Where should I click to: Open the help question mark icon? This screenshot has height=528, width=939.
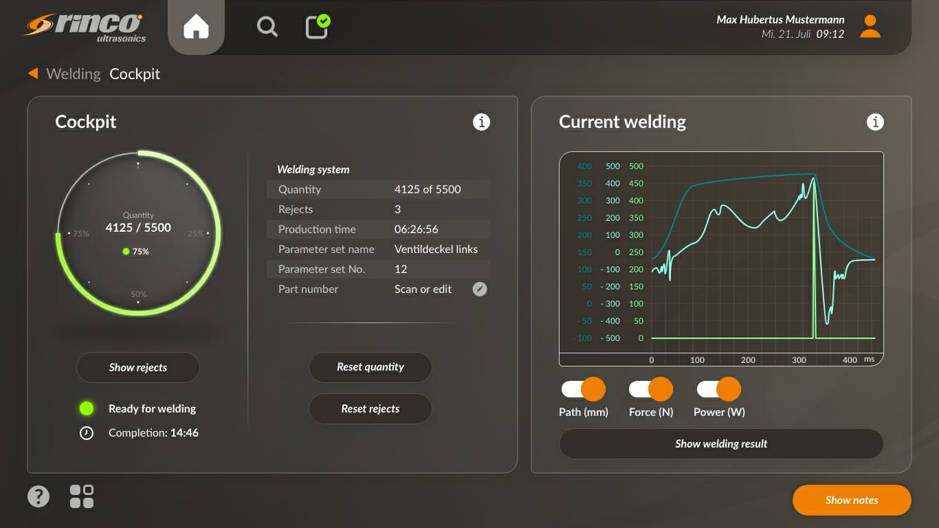38,496
